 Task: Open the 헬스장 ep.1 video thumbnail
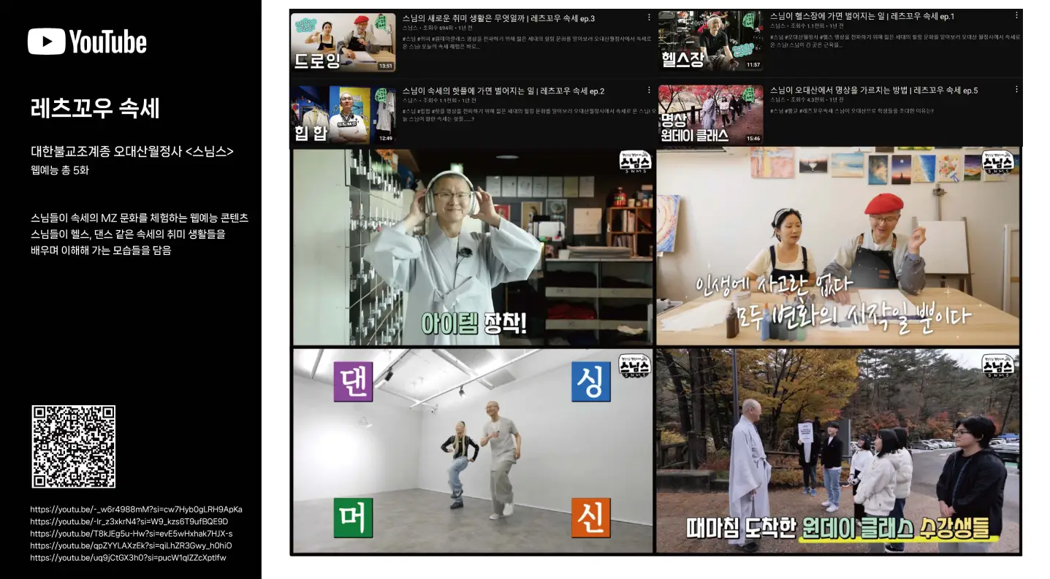(x=711, y=42)
